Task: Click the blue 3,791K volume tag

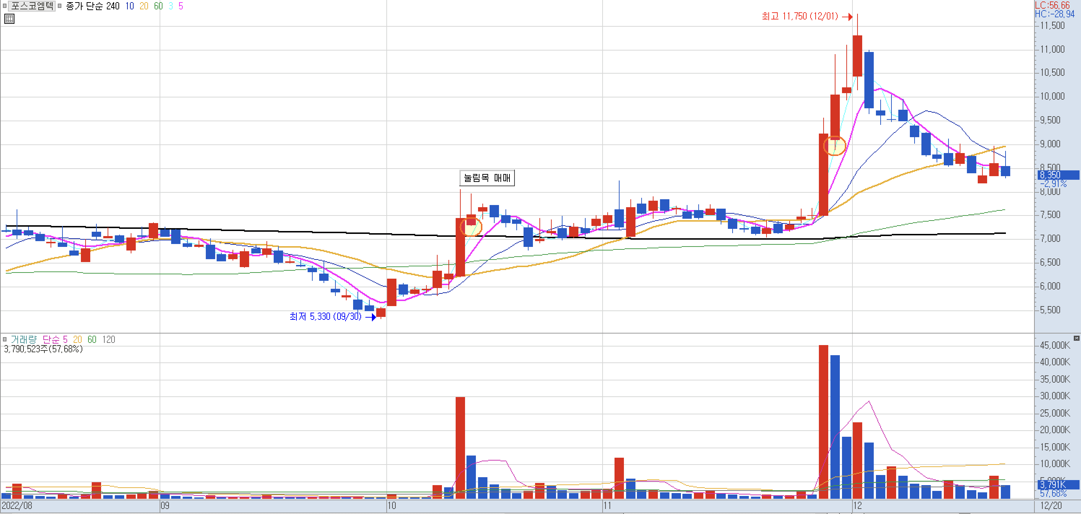Action: [1058, 485]
